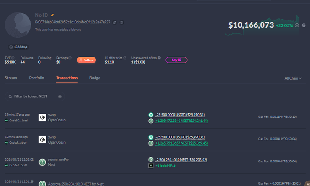Click the -2,506,284.1010 NEST amount
Image resolution: width=310 pixels, height=186 pixels.
click(x=181, y=160)
